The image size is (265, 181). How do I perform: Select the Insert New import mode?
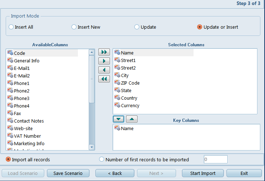(86, 27)
